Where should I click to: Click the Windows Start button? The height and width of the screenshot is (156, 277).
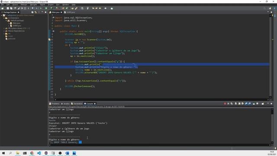tap(3, 153)
